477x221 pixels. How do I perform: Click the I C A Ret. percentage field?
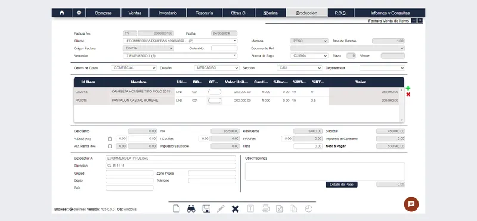click(x=204, y=139)
